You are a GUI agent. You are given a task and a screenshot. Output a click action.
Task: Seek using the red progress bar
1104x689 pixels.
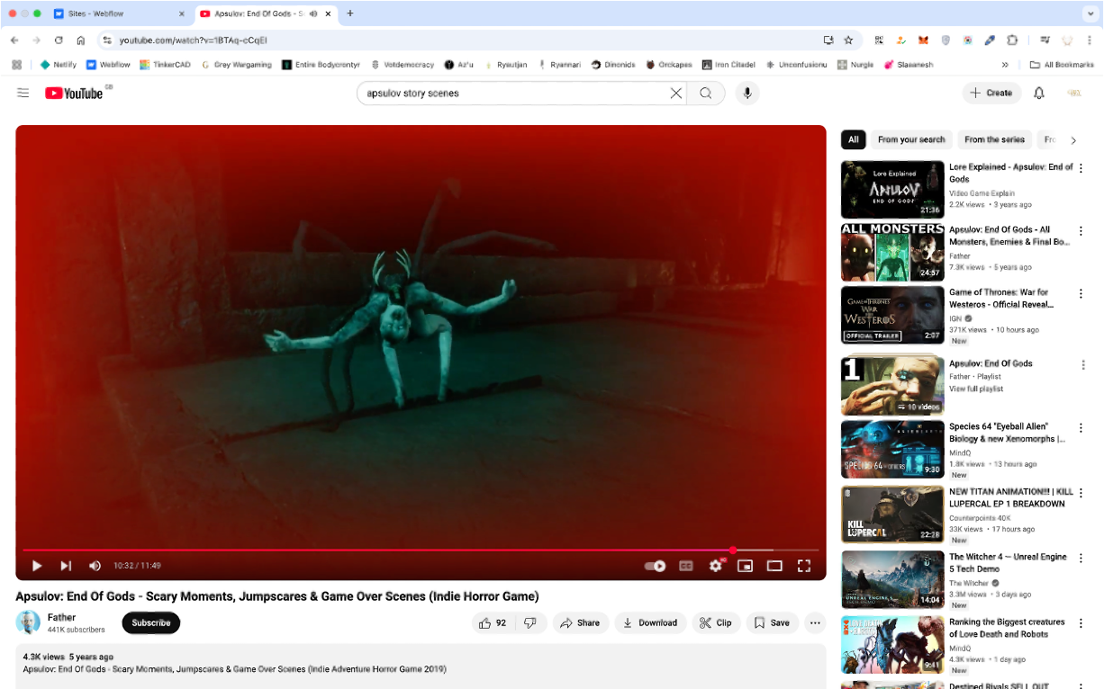[421, 550]
